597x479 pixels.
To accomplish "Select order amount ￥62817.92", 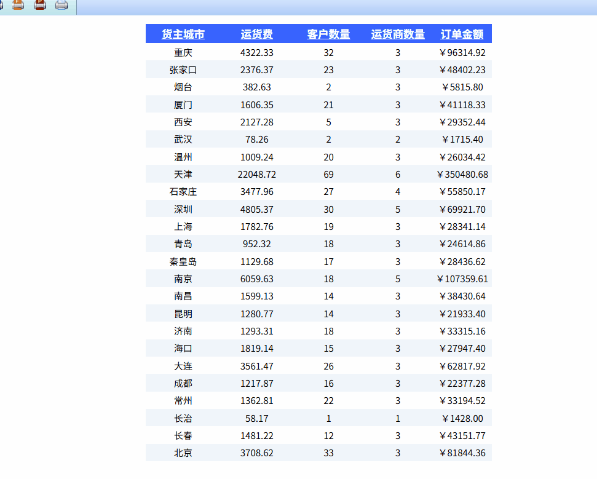I will coord(462,366).
